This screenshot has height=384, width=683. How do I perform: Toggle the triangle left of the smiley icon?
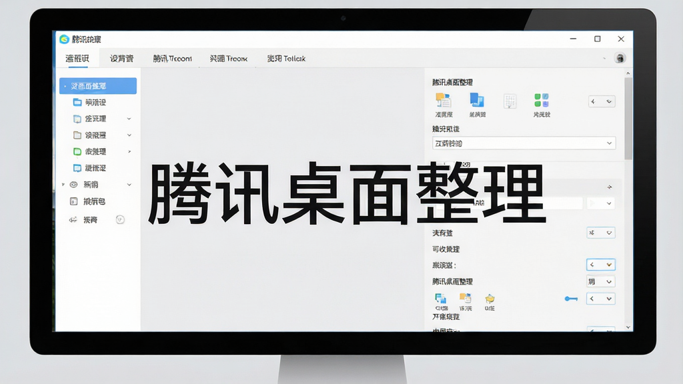pos(63,185)
